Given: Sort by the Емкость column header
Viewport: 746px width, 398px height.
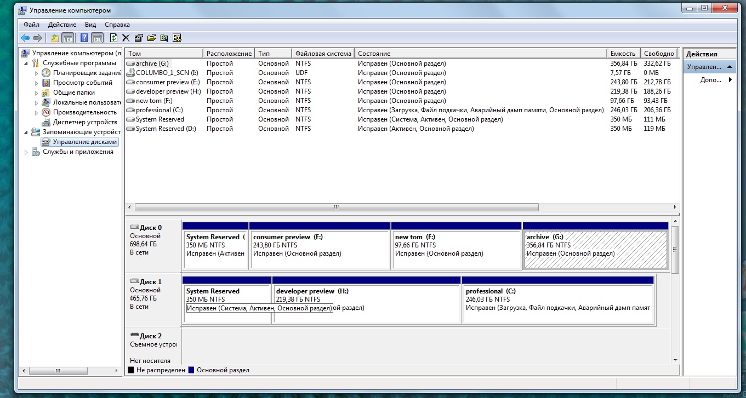Looking at the screenshot, I should tap(624, 54).
